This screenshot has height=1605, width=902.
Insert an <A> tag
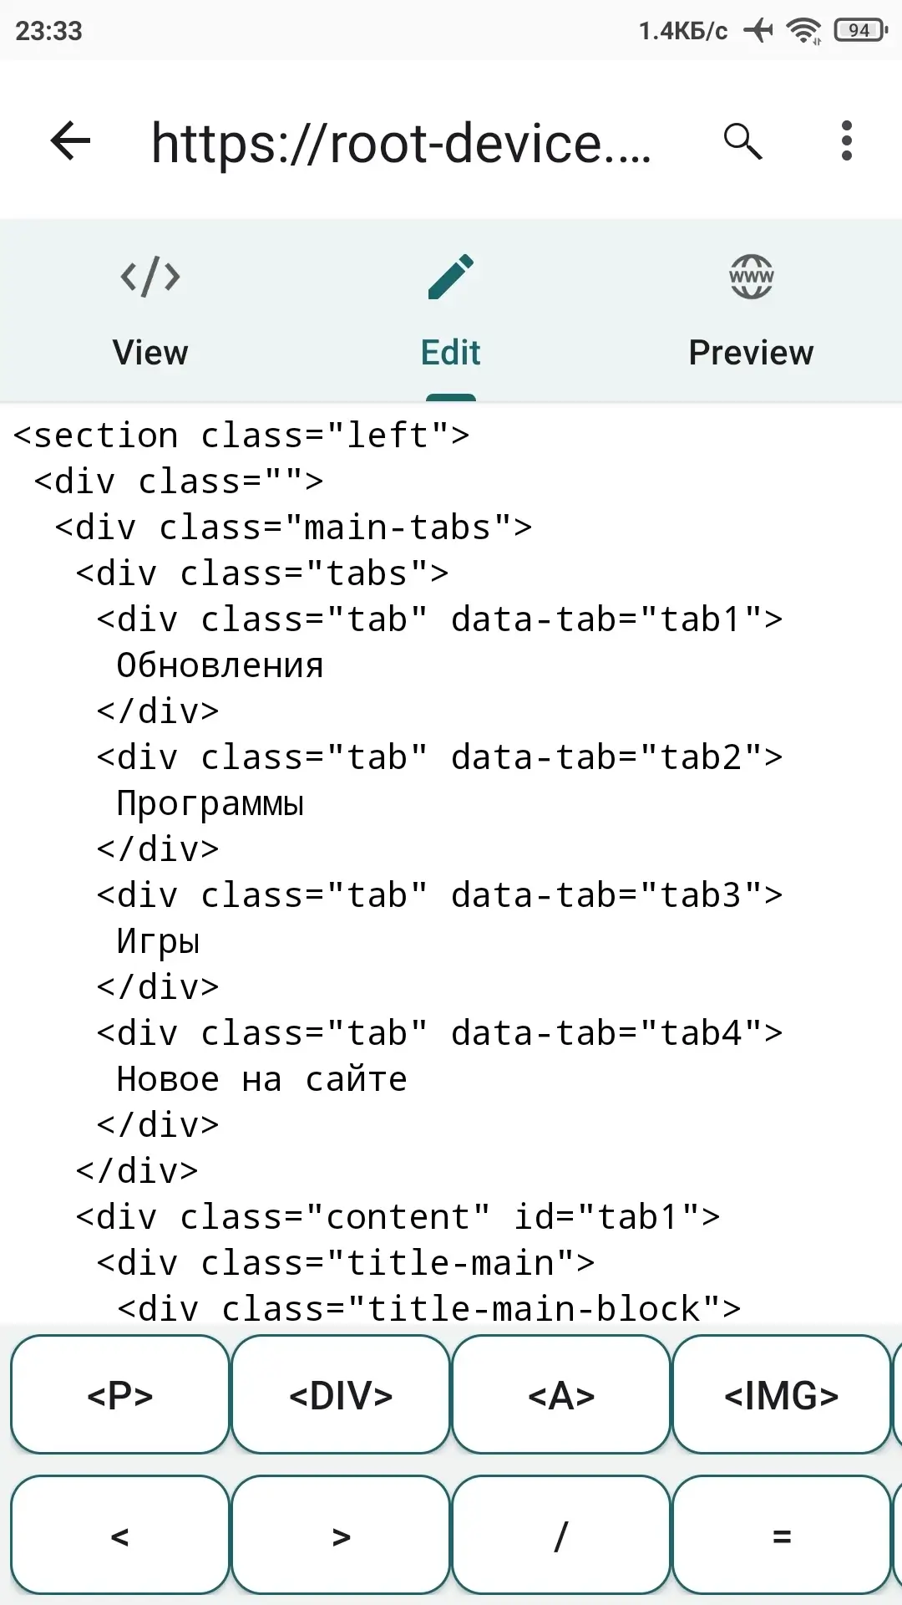[561, 1394]
